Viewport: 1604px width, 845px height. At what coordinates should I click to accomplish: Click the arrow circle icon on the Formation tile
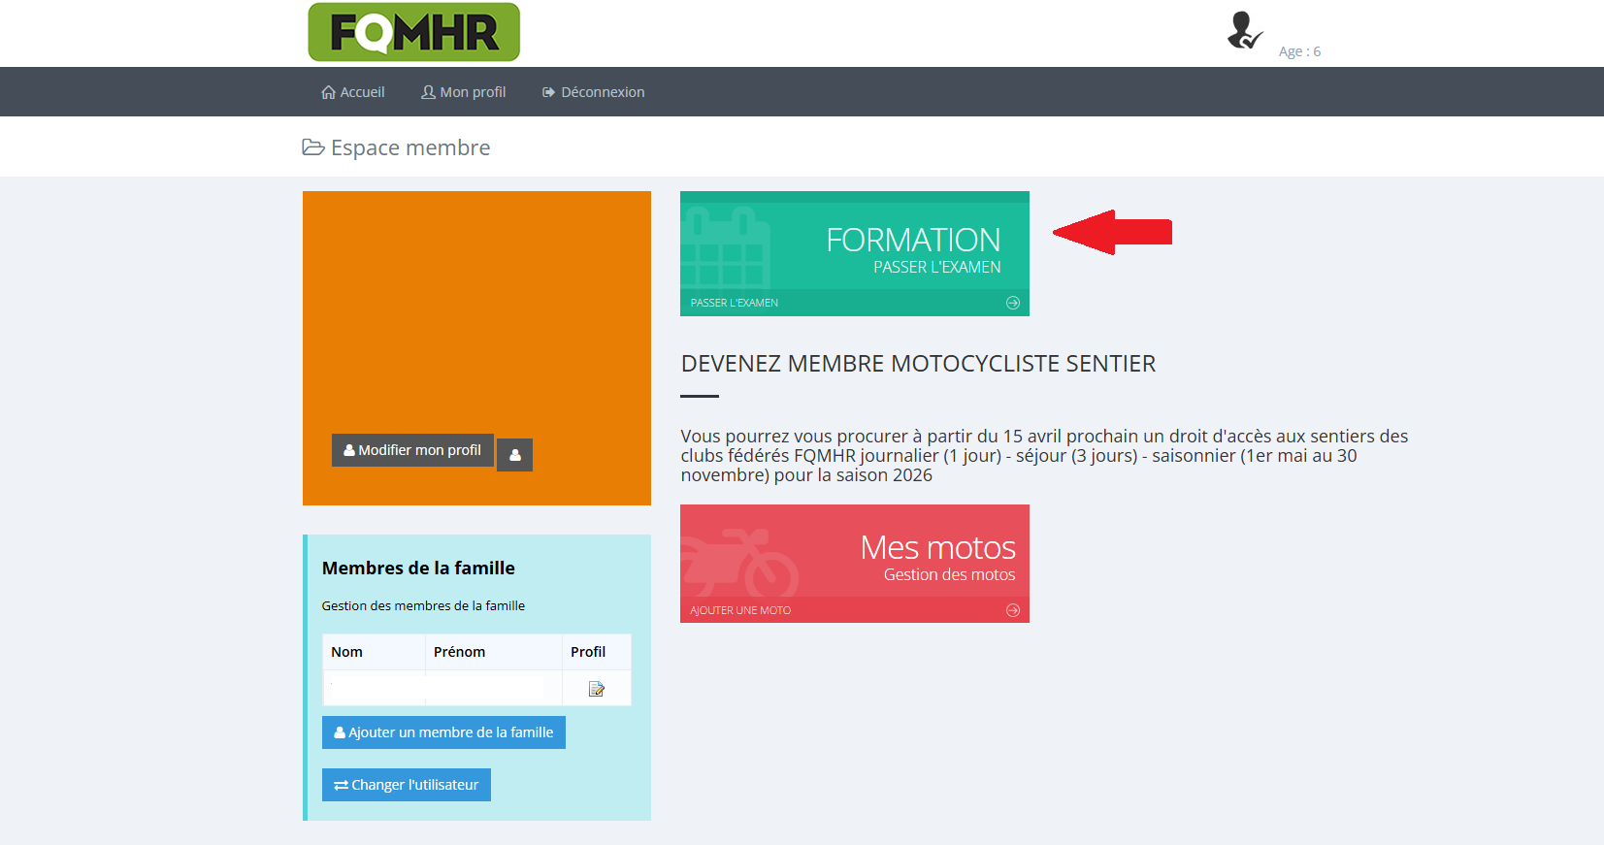coord(1013,303)
